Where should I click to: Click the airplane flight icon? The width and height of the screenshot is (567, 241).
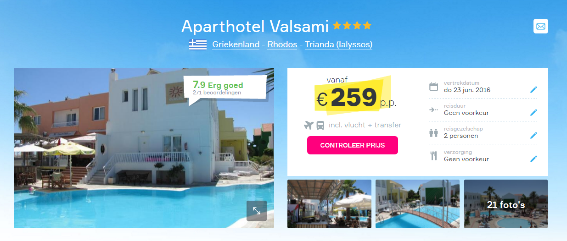point(309,125)
